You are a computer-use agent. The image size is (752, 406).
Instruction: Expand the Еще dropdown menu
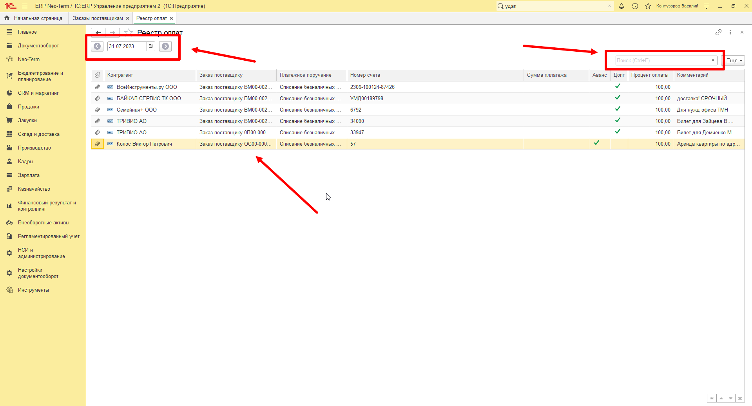(x=734, y=60)
